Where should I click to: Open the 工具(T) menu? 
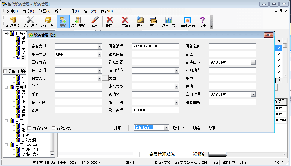click(x=73, y=11)
